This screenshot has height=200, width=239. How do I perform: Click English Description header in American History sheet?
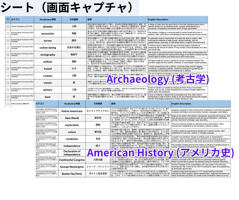pos(201,104)
